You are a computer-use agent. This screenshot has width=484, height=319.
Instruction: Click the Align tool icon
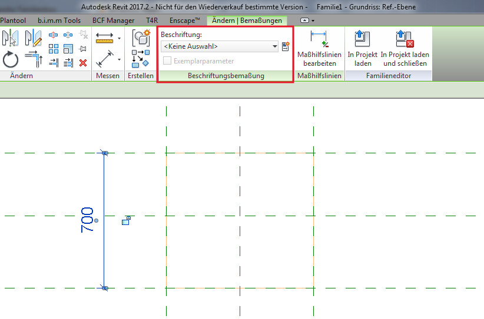(x=11, y=38)
